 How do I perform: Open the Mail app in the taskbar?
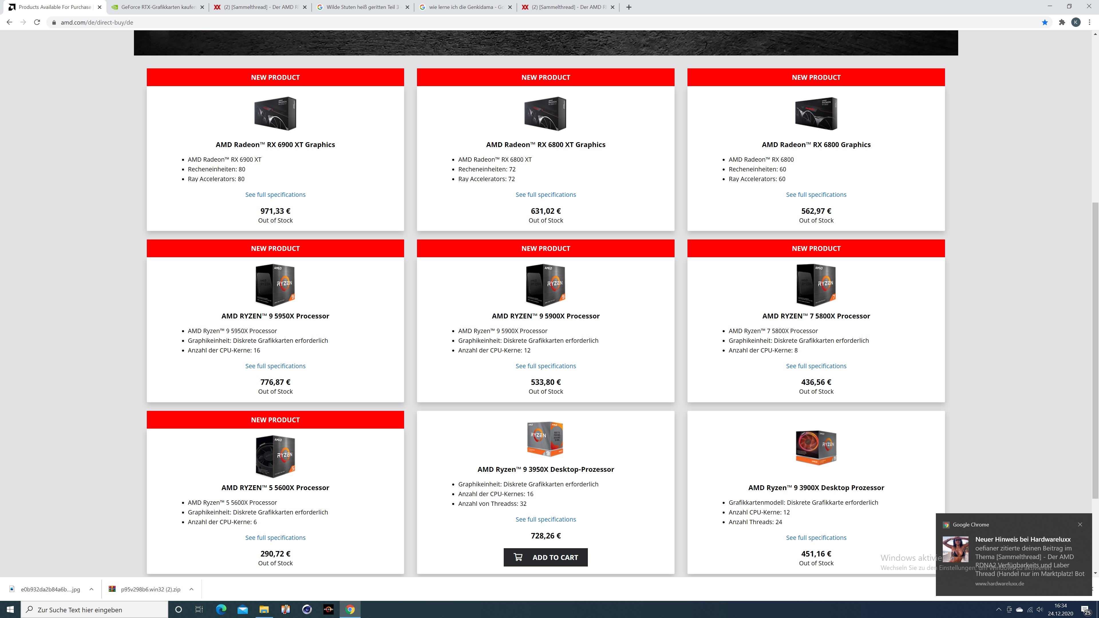pos(243,609)
